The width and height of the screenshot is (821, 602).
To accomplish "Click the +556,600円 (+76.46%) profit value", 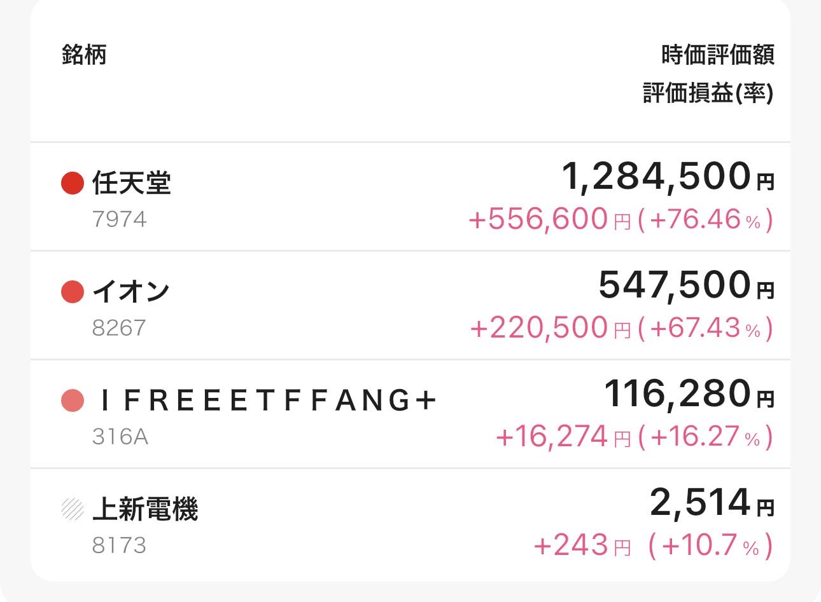I will [621, 220].
